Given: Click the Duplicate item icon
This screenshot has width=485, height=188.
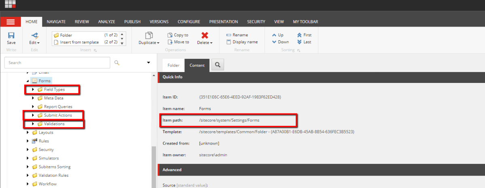Looking at the screenshot, I should (x=149, y=35).
